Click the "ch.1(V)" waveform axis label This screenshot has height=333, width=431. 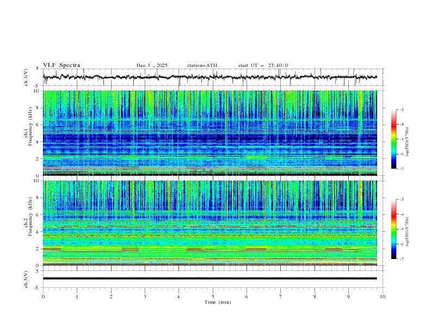tap(26, 77)
